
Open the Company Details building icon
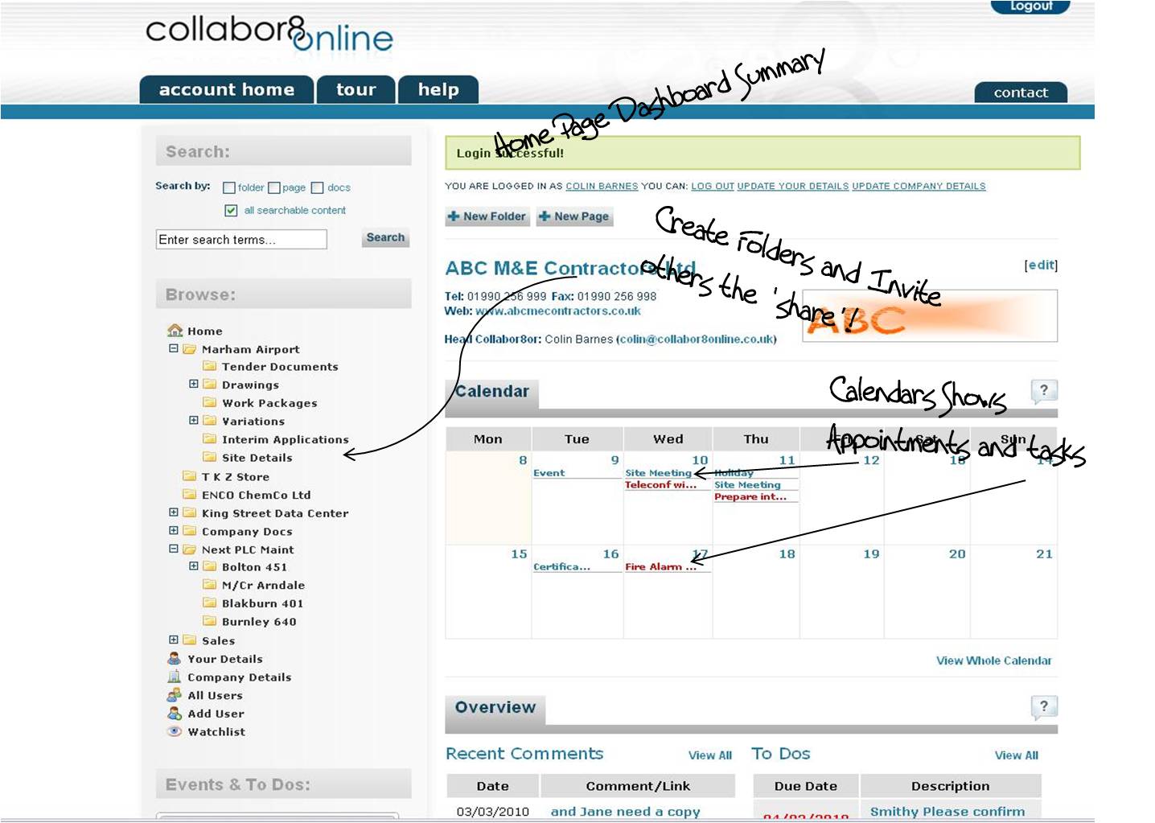point(174,677)
